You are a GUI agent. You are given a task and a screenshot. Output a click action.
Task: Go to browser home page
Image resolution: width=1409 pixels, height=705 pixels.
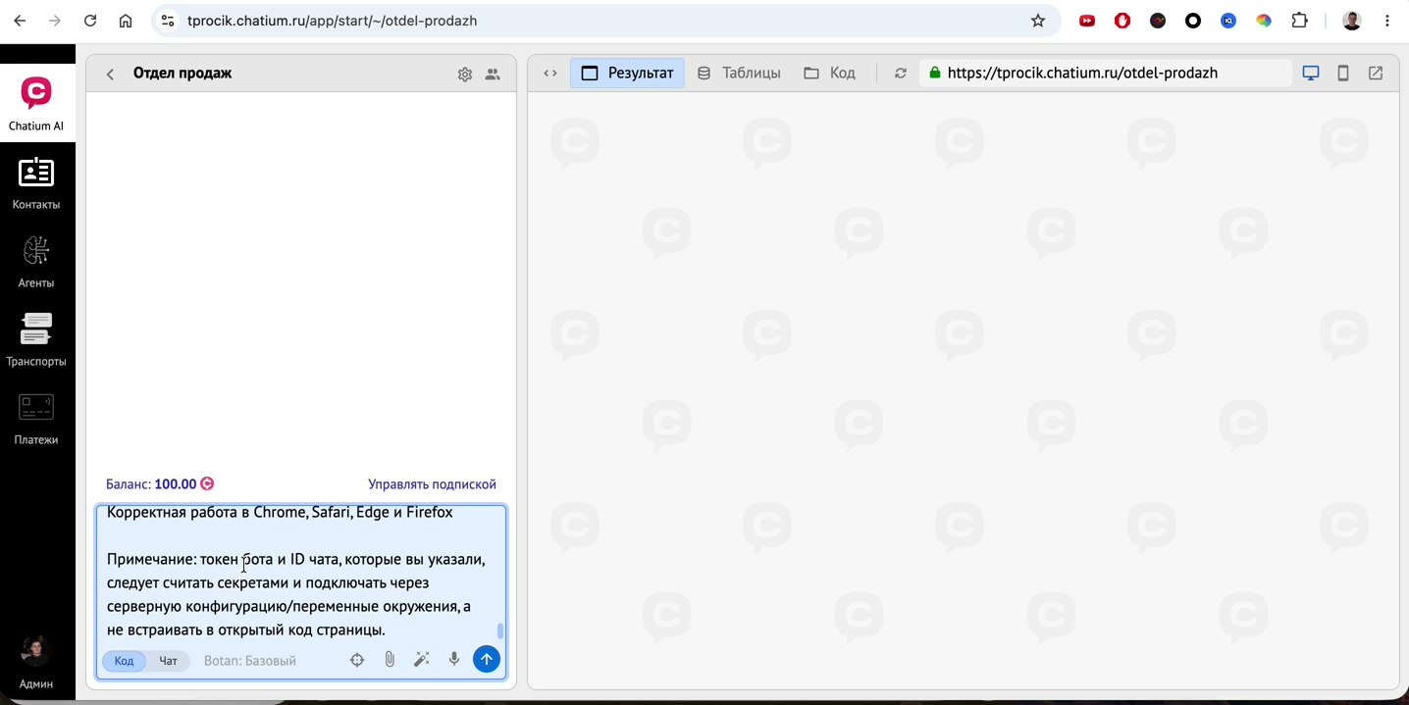[126, 21]
